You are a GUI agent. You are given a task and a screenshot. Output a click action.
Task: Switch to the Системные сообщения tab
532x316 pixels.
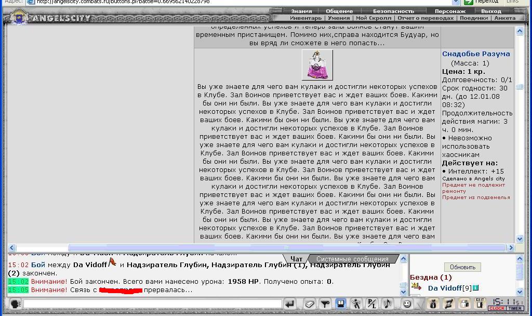click(x=352, y=259)
